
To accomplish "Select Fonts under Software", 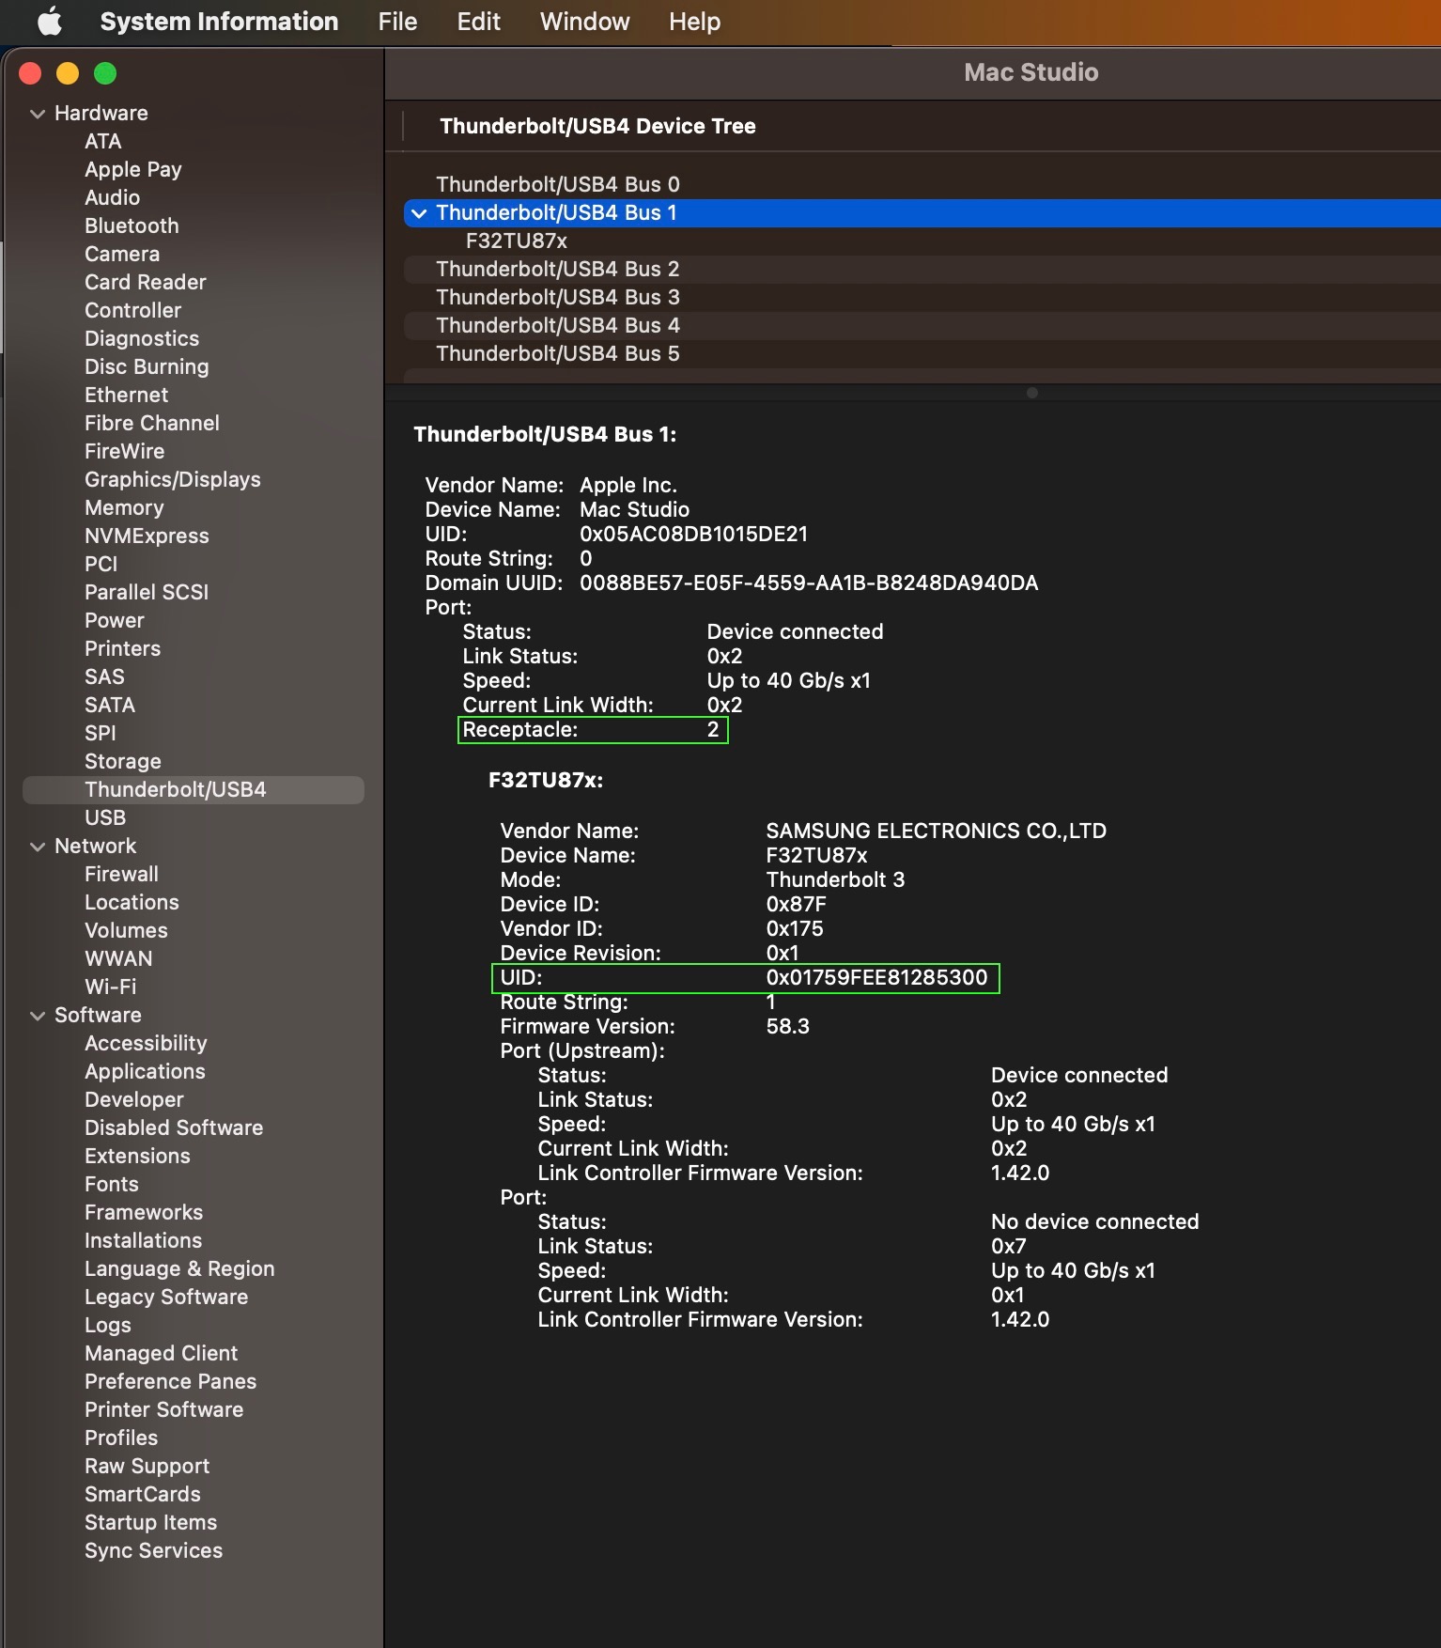I will tap(111, 1184).
